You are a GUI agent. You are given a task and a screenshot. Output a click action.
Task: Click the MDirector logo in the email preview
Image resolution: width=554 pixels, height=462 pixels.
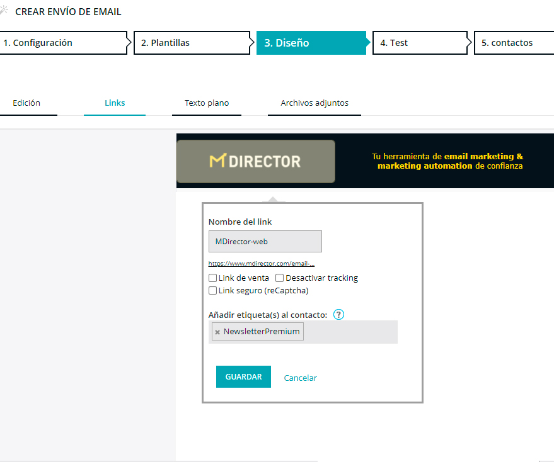[256, 161]
